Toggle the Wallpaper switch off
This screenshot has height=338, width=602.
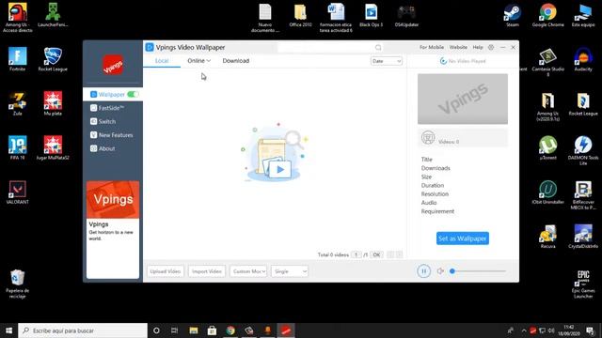point(133,94)
